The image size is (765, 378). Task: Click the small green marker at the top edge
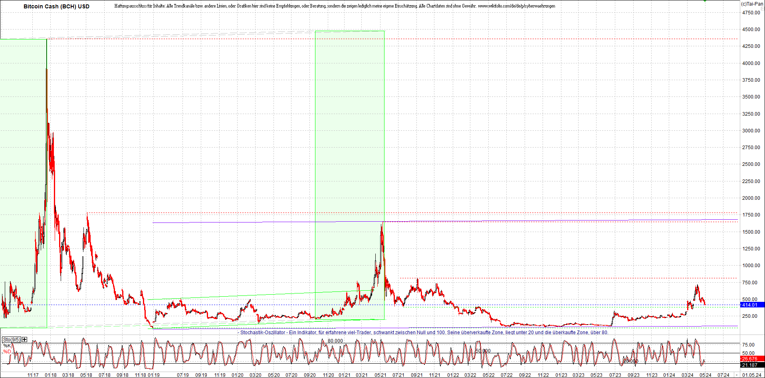(705, 1)
